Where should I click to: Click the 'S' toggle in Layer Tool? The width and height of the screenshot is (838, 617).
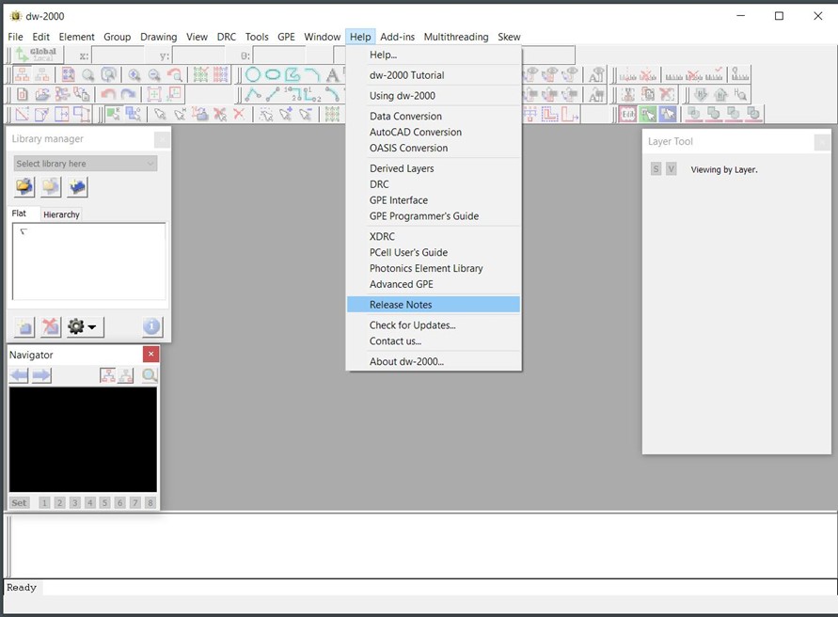coord(656,169)
